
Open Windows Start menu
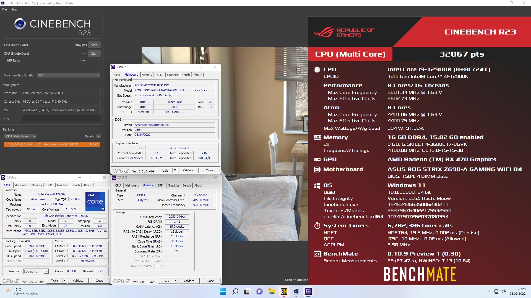223,291
